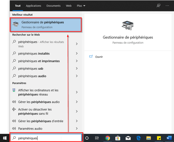Click network icon beside périphériques réseau
The width and height of the screenshot is (174, 142).
[14, 90]
